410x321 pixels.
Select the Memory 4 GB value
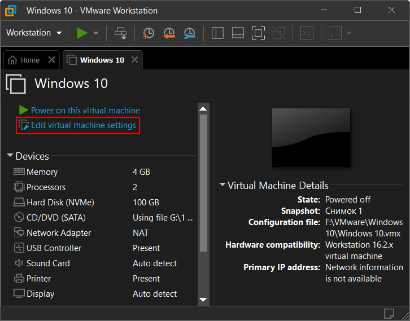[x=141, y=172]
